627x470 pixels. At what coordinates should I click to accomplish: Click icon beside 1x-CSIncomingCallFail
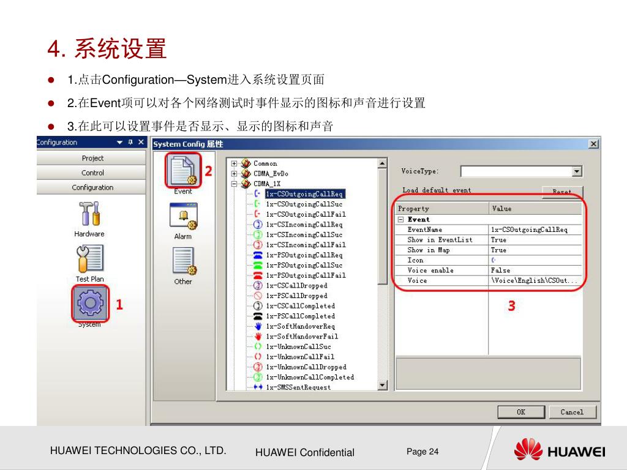pos(258,245)
